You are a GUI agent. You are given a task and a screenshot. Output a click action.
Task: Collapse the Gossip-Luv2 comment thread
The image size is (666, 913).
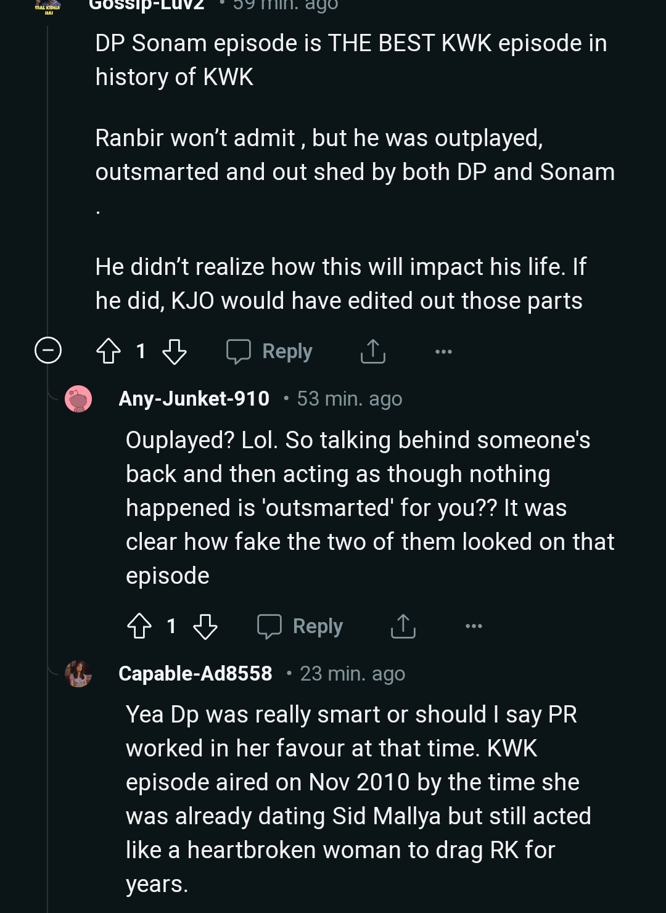pyautogui.click(x=47, y=351)
